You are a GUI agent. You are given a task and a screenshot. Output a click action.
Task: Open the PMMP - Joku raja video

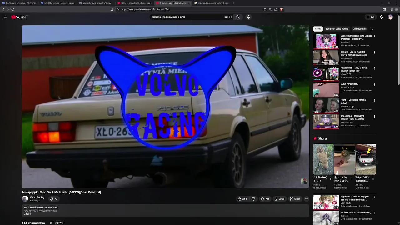coord(326,106)
